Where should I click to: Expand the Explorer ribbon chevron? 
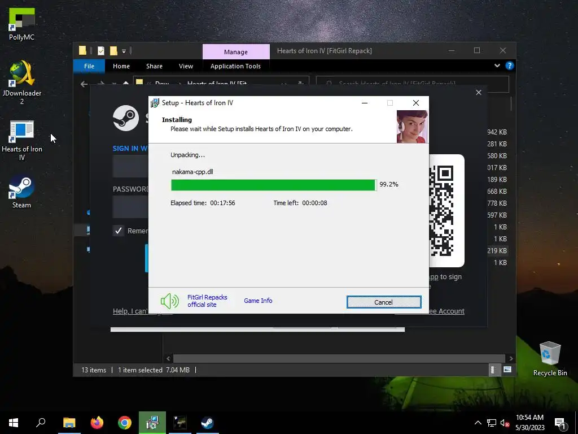pos(497,66)
